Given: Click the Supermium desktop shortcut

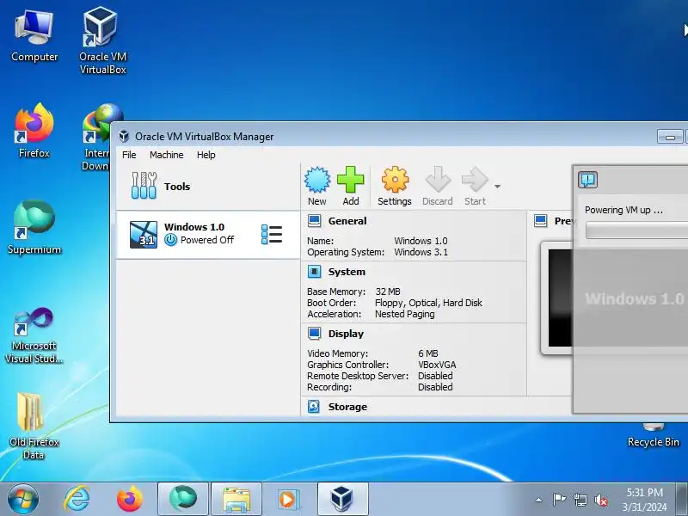Looking at the screenshot, I should coord(34,227).
